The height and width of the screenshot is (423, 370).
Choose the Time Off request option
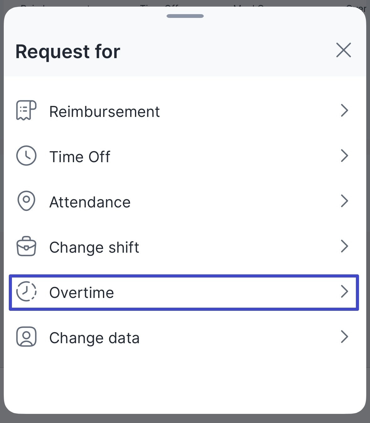80,157
